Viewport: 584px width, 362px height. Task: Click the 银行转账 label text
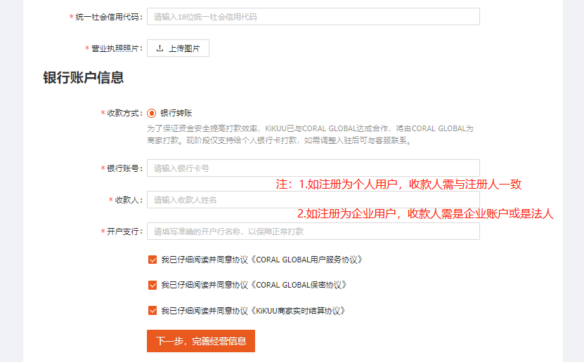pyautogui.click(x=176, y=113)
